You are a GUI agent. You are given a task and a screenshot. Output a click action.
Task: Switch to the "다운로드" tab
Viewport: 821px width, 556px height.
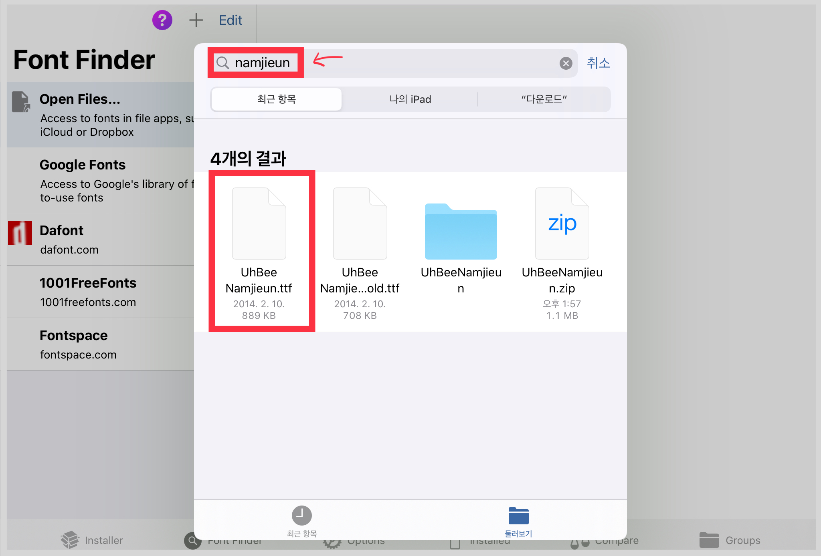(x=544, y=99)
